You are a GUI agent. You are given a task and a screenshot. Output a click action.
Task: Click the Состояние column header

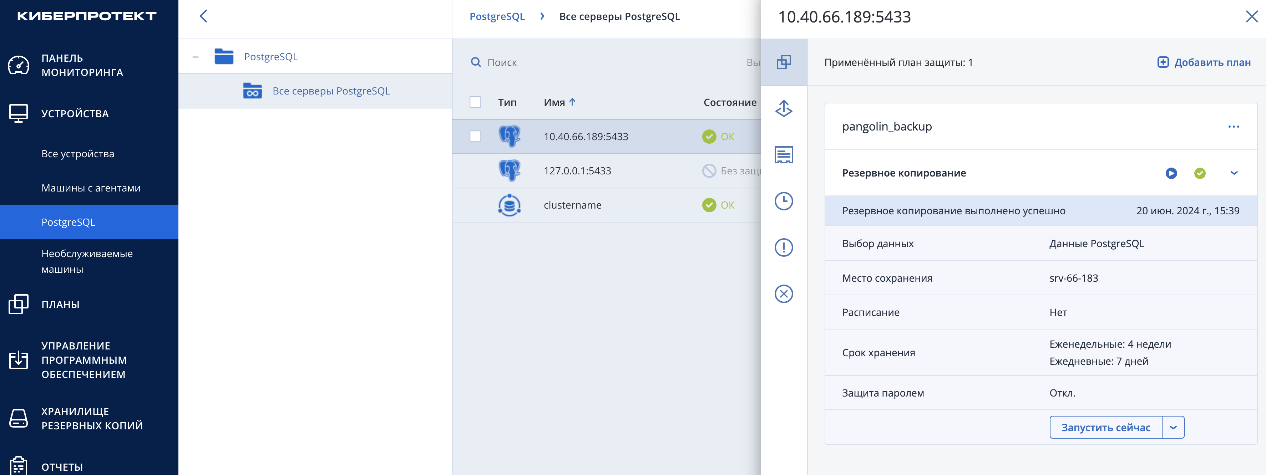pos(730,102)
